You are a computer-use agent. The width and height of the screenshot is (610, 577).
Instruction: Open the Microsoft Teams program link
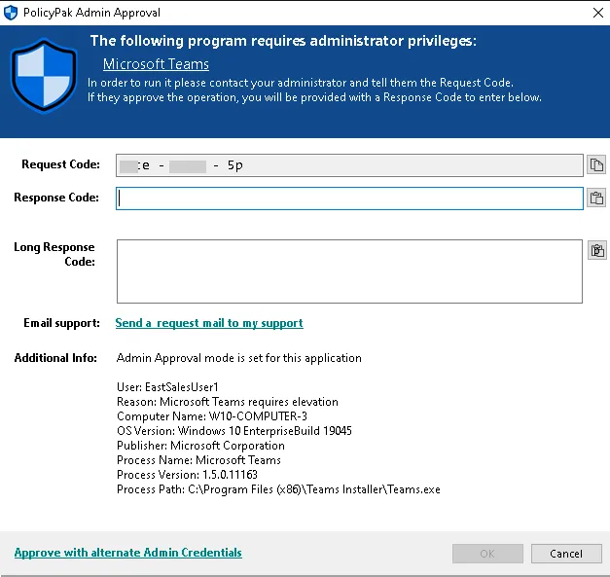[x=156, y=64]
